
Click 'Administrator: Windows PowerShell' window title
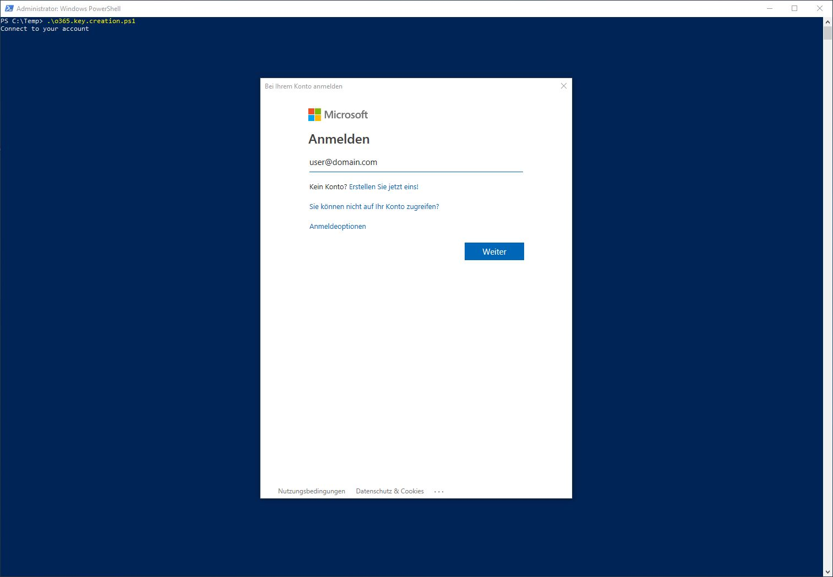pos(68,9)
